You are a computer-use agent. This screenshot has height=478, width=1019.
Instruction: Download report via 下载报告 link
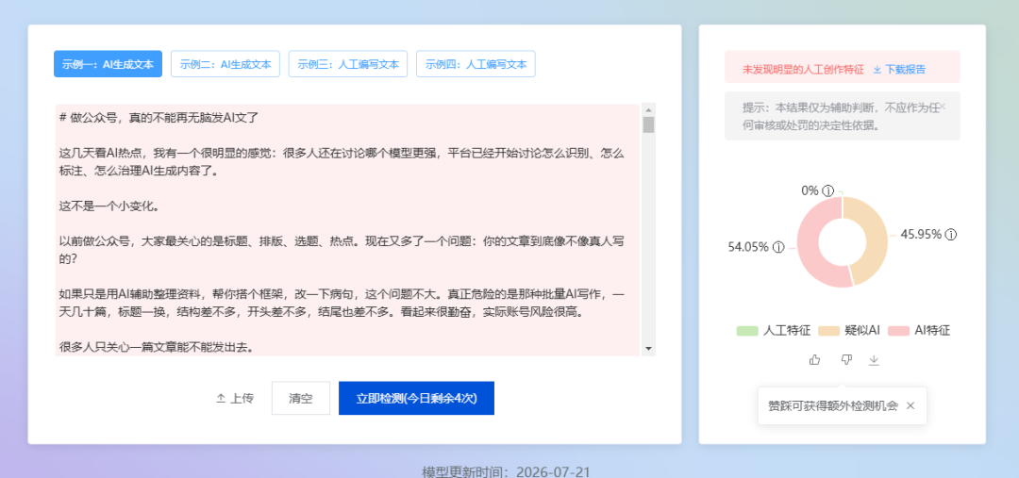click(x=899, y=70)
